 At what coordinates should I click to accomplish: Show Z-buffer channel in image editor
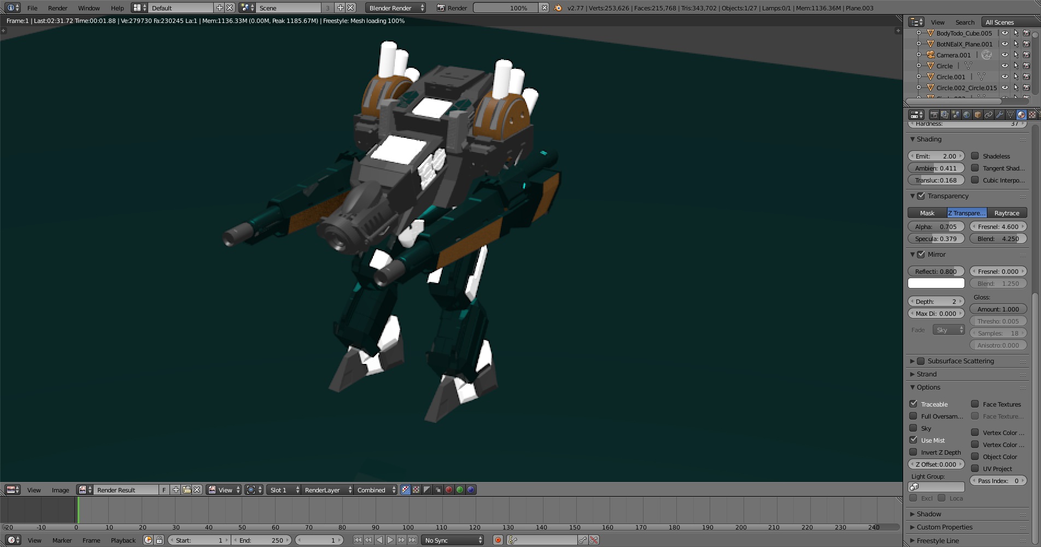click(x=438, y=490)
